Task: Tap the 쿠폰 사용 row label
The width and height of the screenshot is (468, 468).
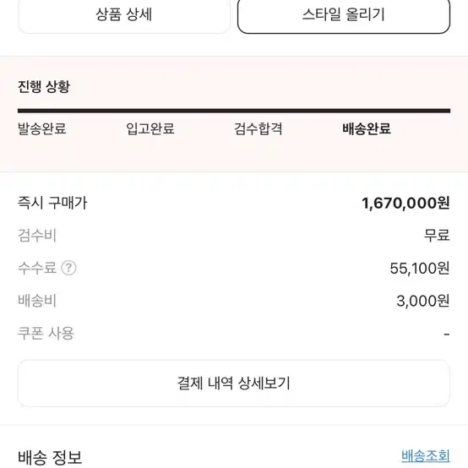Action: pyautogui.click(x=46, y=333)
